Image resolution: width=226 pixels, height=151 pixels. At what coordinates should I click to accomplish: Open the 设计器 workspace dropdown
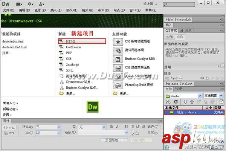[x=150, y=4]
